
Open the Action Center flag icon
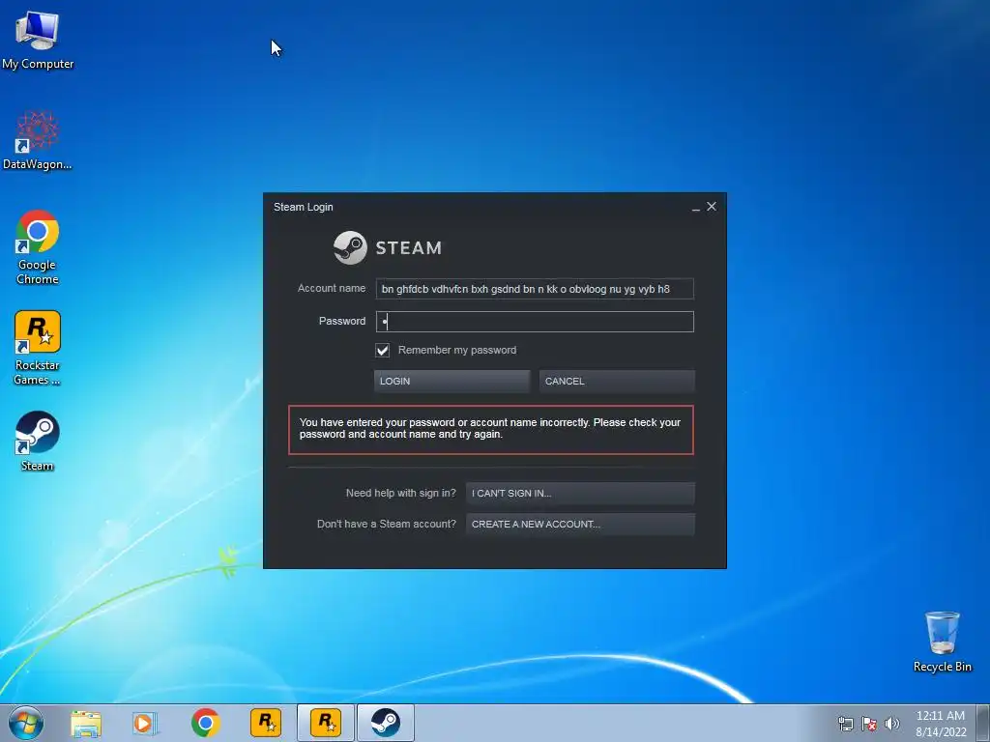(869, 724)
